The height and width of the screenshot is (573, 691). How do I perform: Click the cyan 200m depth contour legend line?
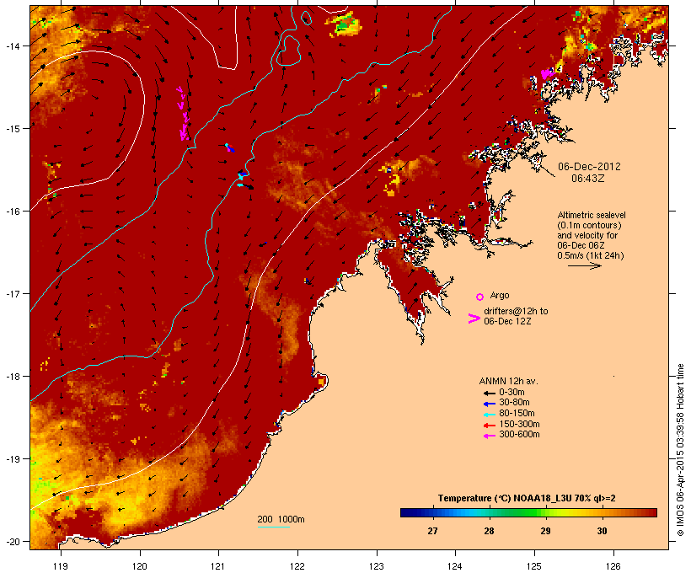point(273,527)
